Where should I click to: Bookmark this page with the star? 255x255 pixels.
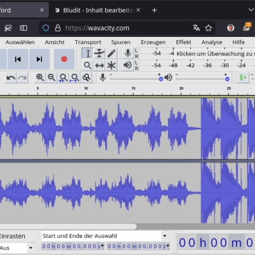coord(208,28)
